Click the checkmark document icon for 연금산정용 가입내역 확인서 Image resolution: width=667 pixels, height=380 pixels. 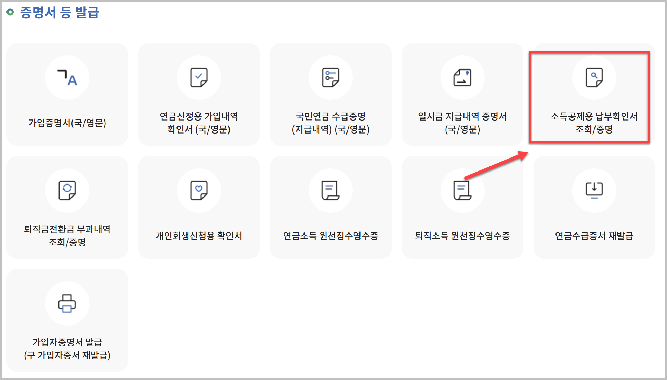coord(199,78)
